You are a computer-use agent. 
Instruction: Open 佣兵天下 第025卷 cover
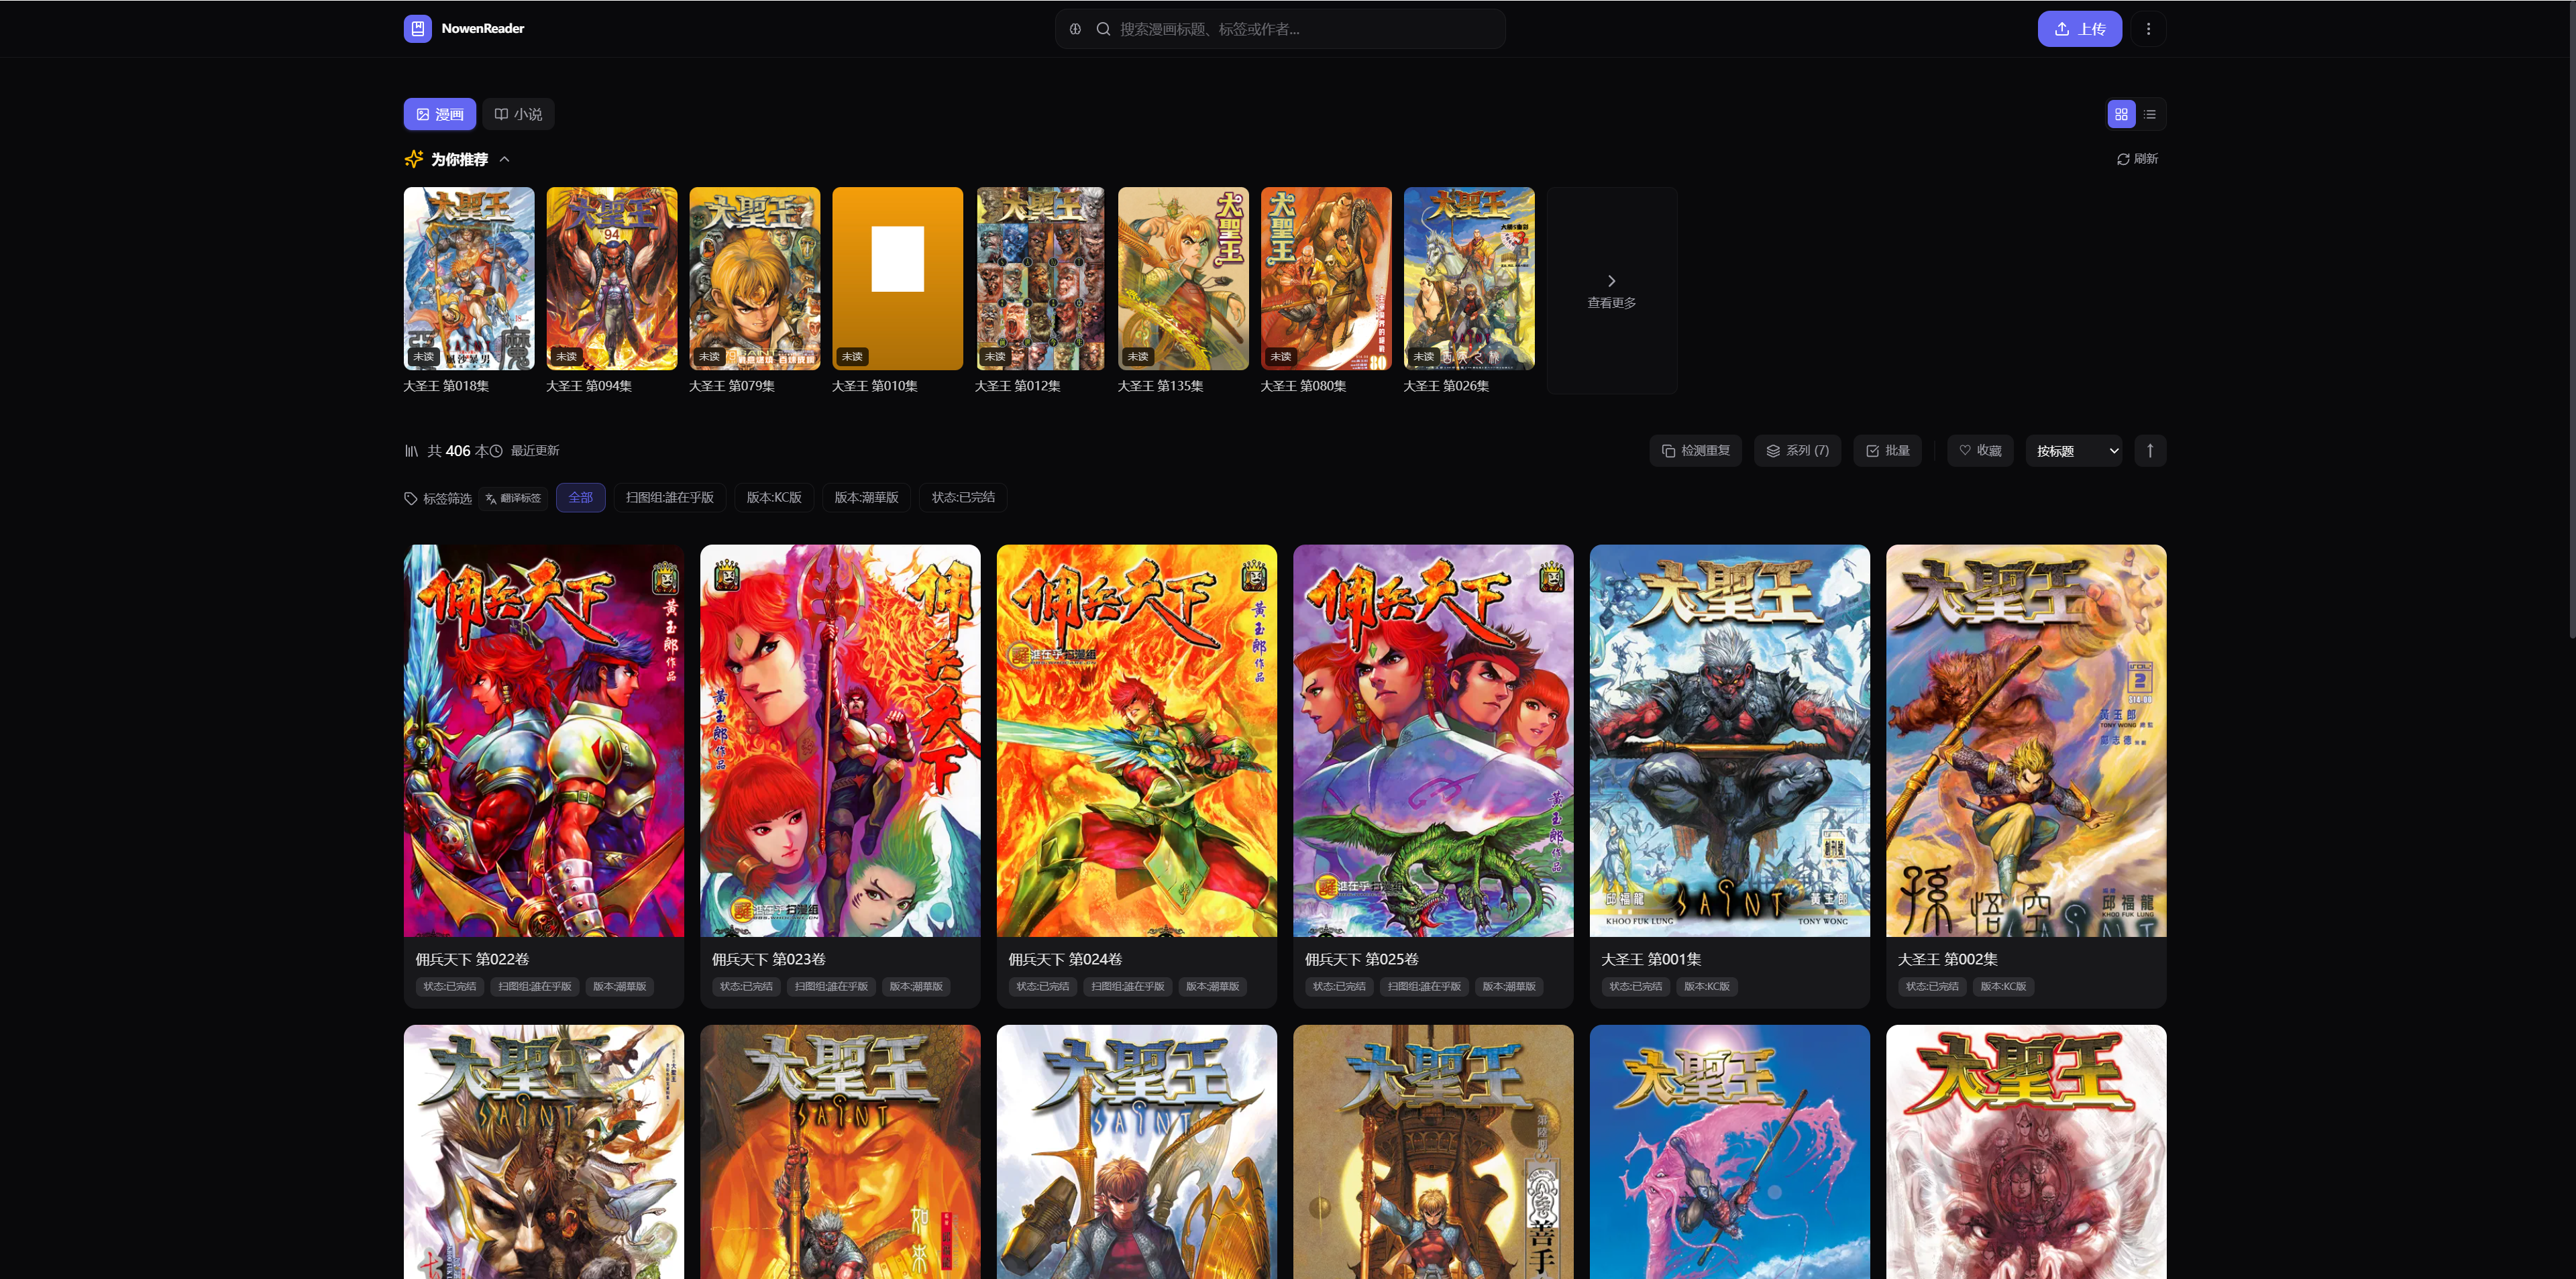click(1433, 741)
